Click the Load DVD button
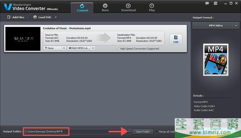Screen dimensions: 241x138 [x=42, y=17]
